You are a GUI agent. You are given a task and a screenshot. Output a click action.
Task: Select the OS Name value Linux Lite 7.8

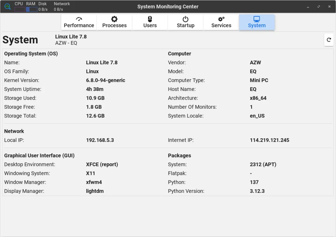tap(102, 62)
